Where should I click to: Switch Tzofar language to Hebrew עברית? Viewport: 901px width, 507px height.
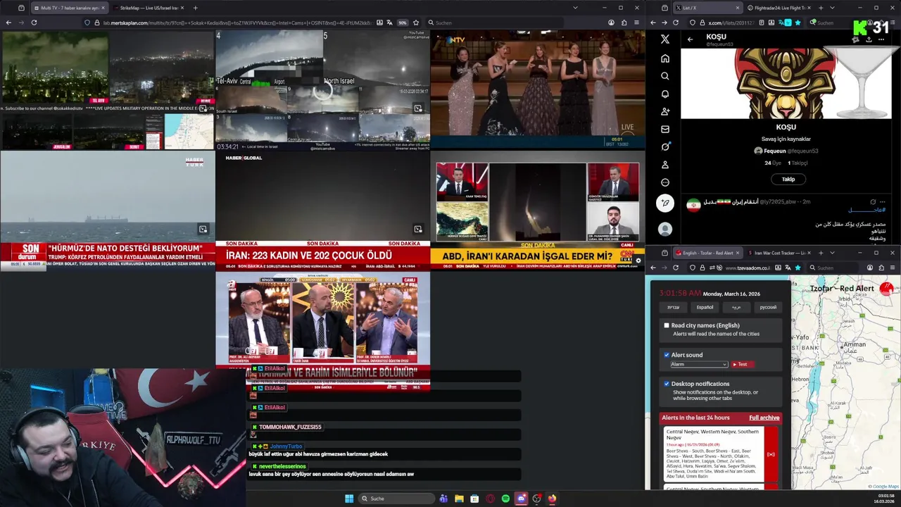click(x=673, y=307)
